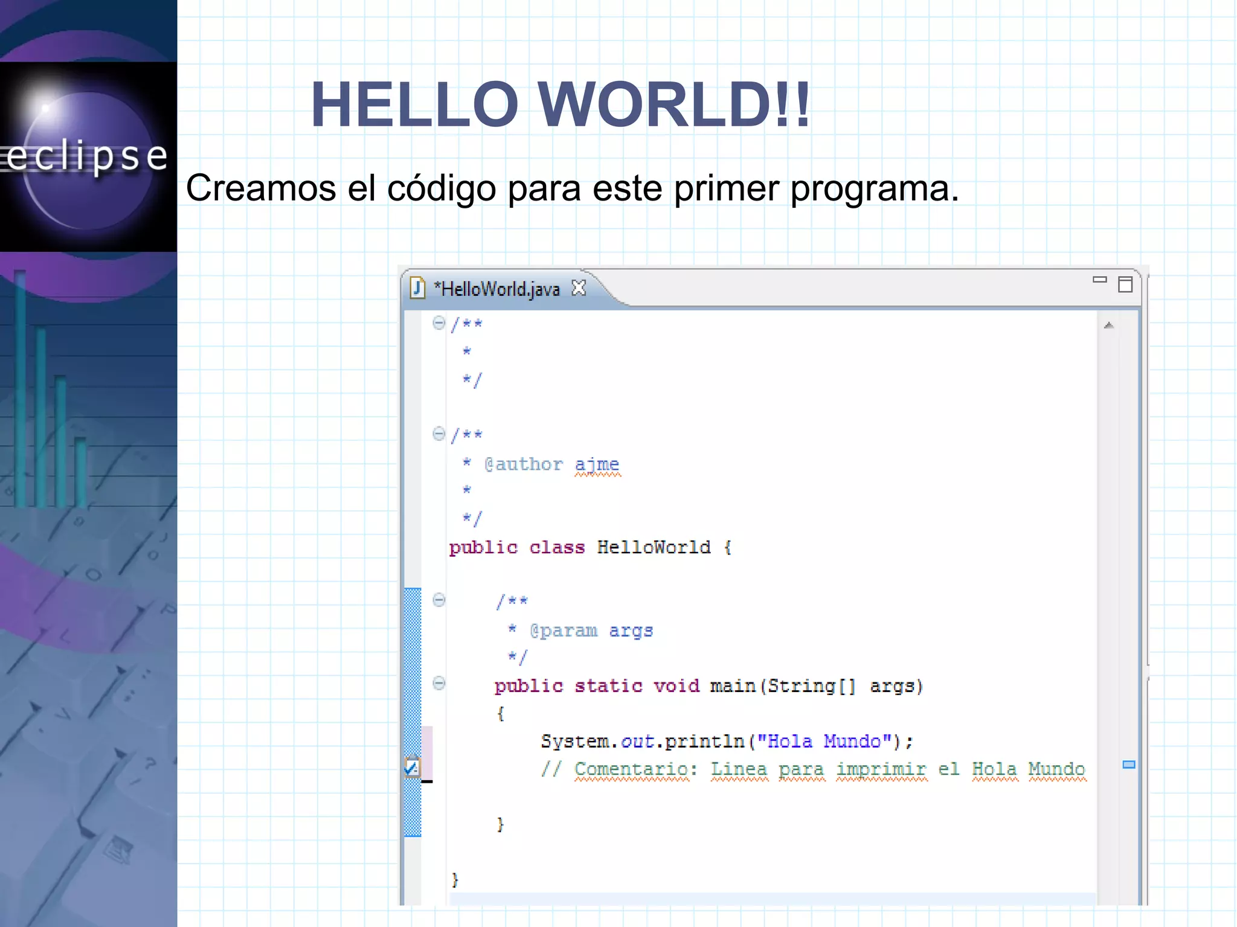
Task: Collapse the @param args Javadoc block
Action: [439, 600]
